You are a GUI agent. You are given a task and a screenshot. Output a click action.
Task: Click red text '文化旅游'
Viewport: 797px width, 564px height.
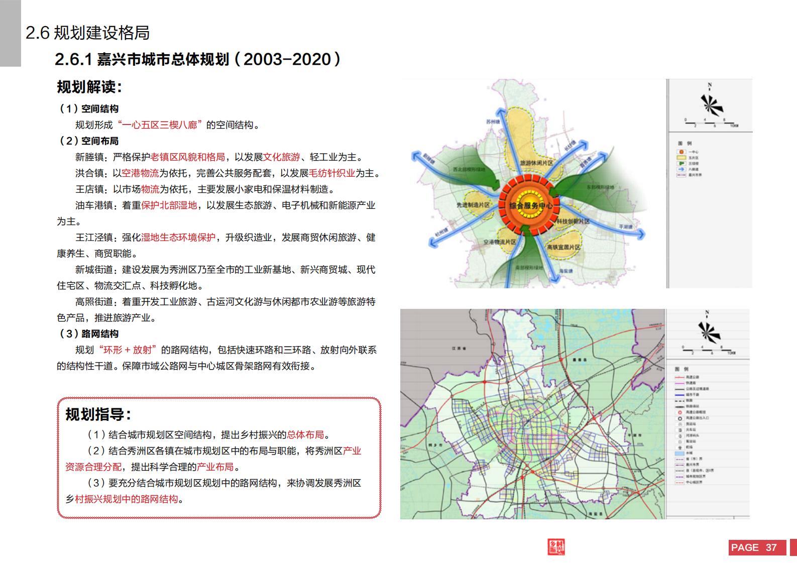pyautogui.click(x=282, y=157)
